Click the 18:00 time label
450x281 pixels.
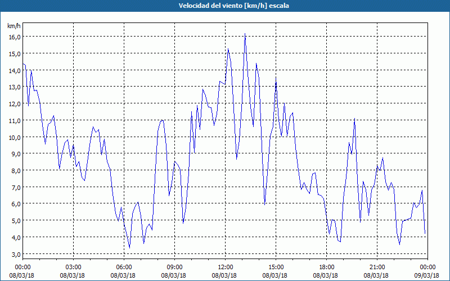(327, 268)
